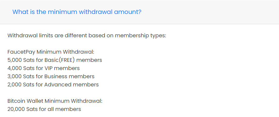Click the 'Basic(FREE)' text
Viewport: 279px width, 117px height.
(59, 60)
